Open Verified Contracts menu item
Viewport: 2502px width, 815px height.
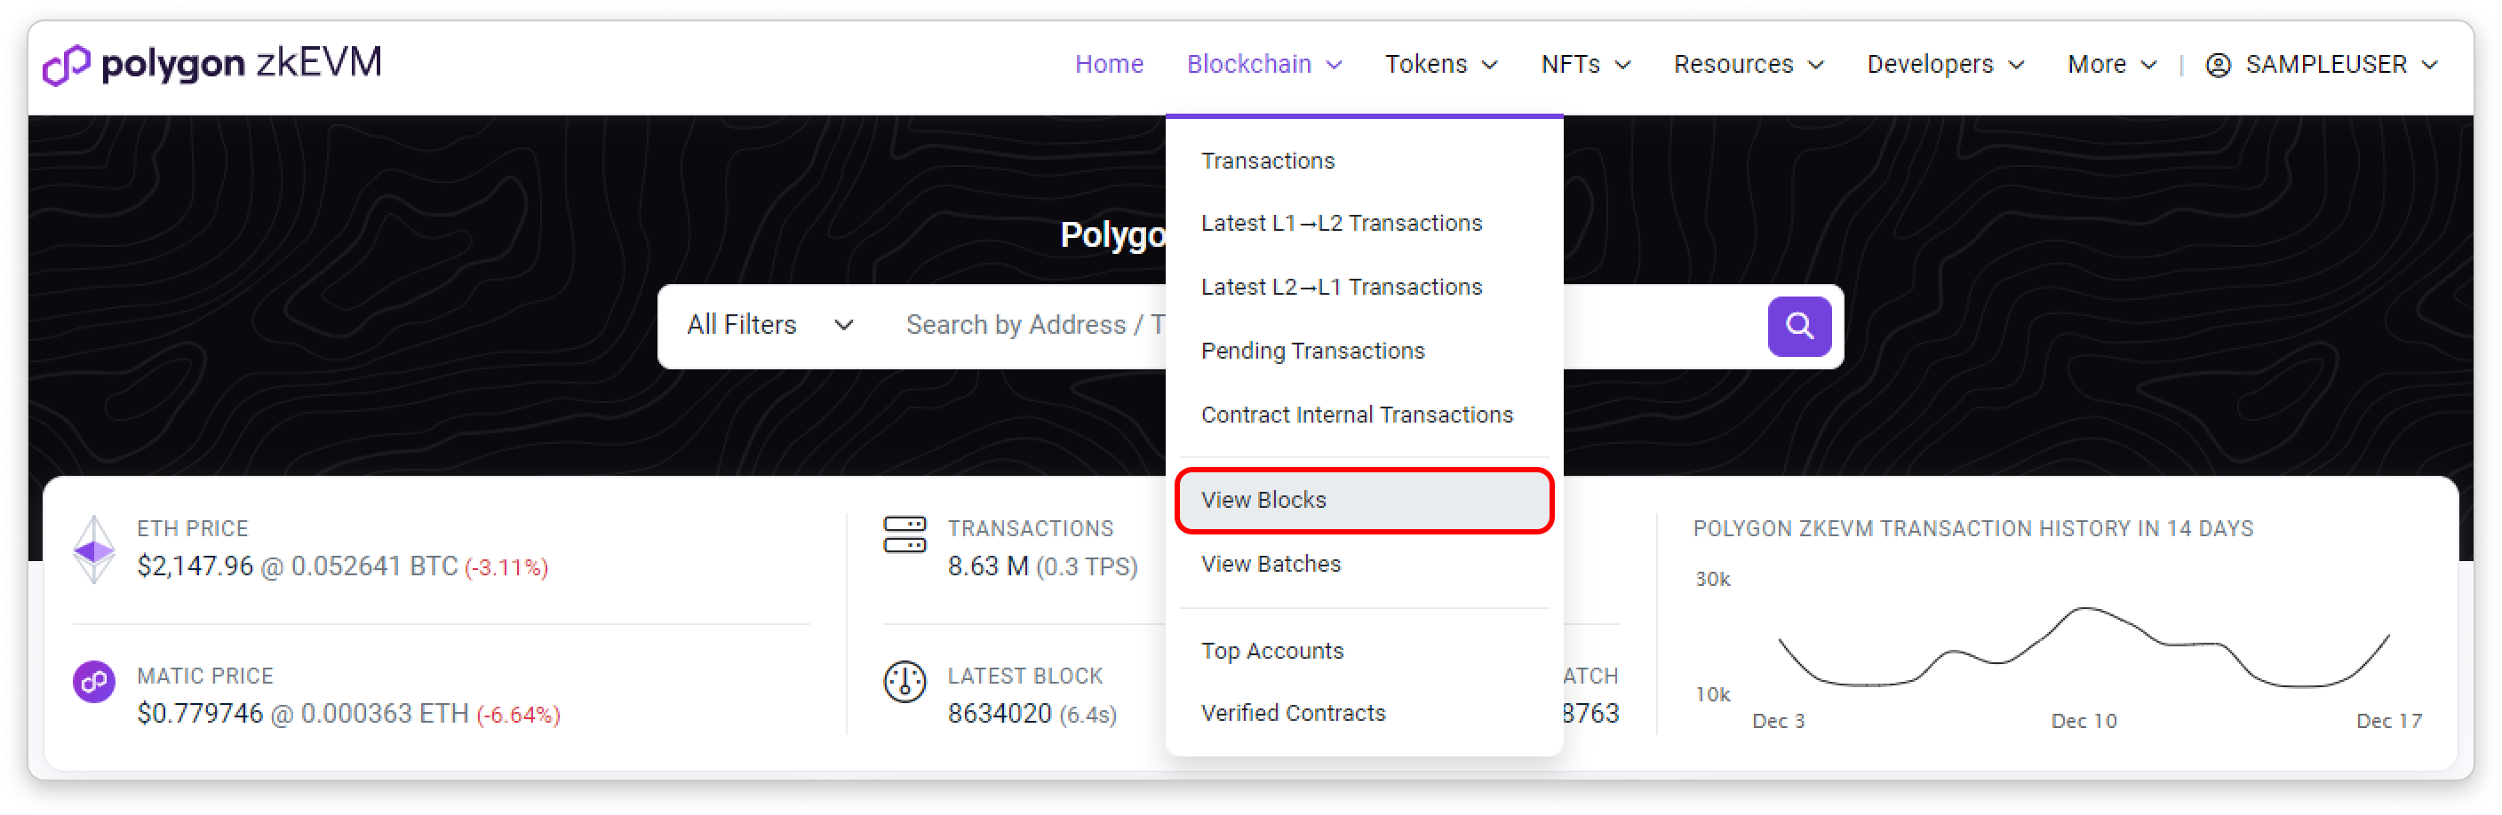tap(1293, 713)
